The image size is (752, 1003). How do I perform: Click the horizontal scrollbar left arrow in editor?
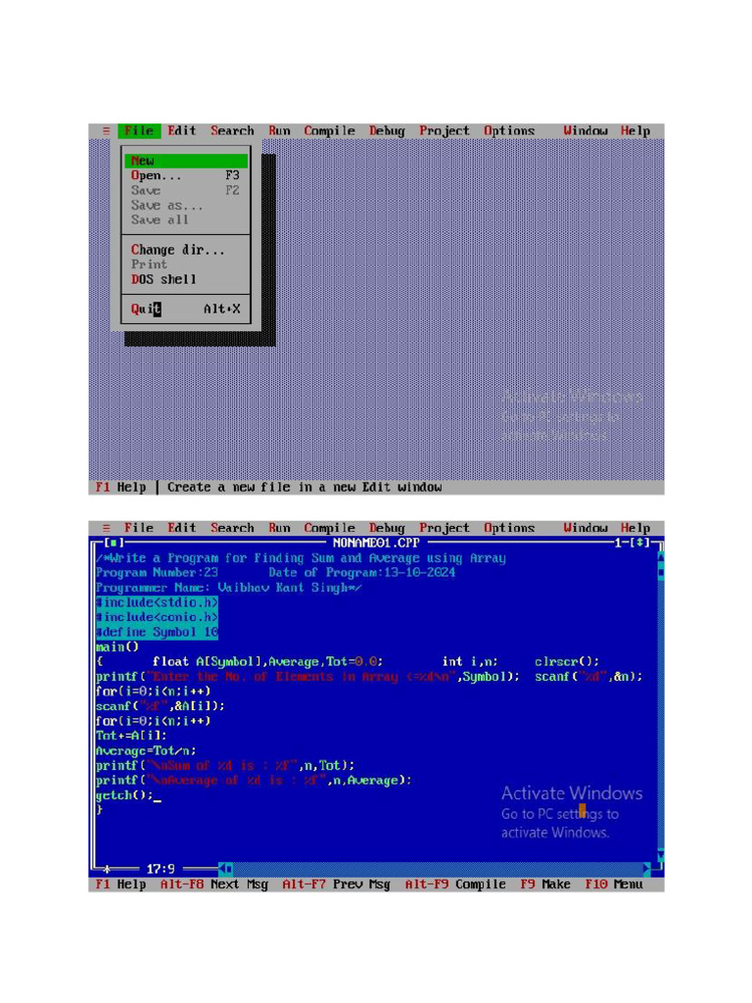[x=222, y=869]
